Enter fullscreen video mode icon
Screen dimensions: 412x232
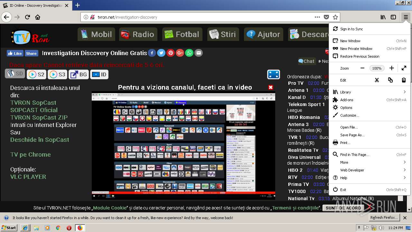(273, 74)
